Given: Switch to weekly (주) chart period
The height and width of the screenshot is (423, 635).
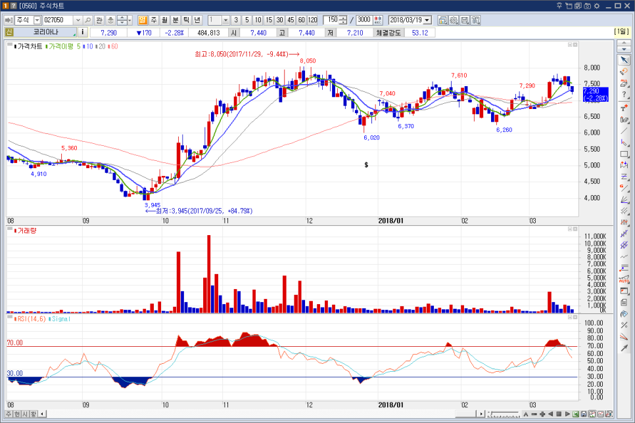Looking at the screenshot, I should click(153, 20).
